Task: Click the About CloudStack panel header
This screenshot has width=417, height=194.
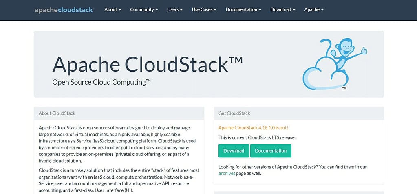Action: 119,113
